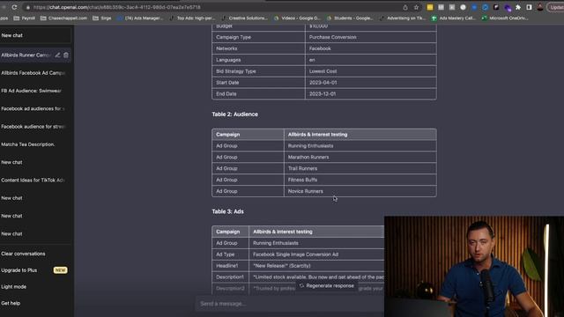Open the Allbirds Facebook Ad Camp chat
Screen dimensions: 564x317
coord(35,73)
